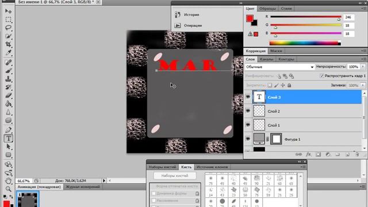The image size is (368, 207).
Task: Switch to the Стили tab
Action: pos(286,9)
